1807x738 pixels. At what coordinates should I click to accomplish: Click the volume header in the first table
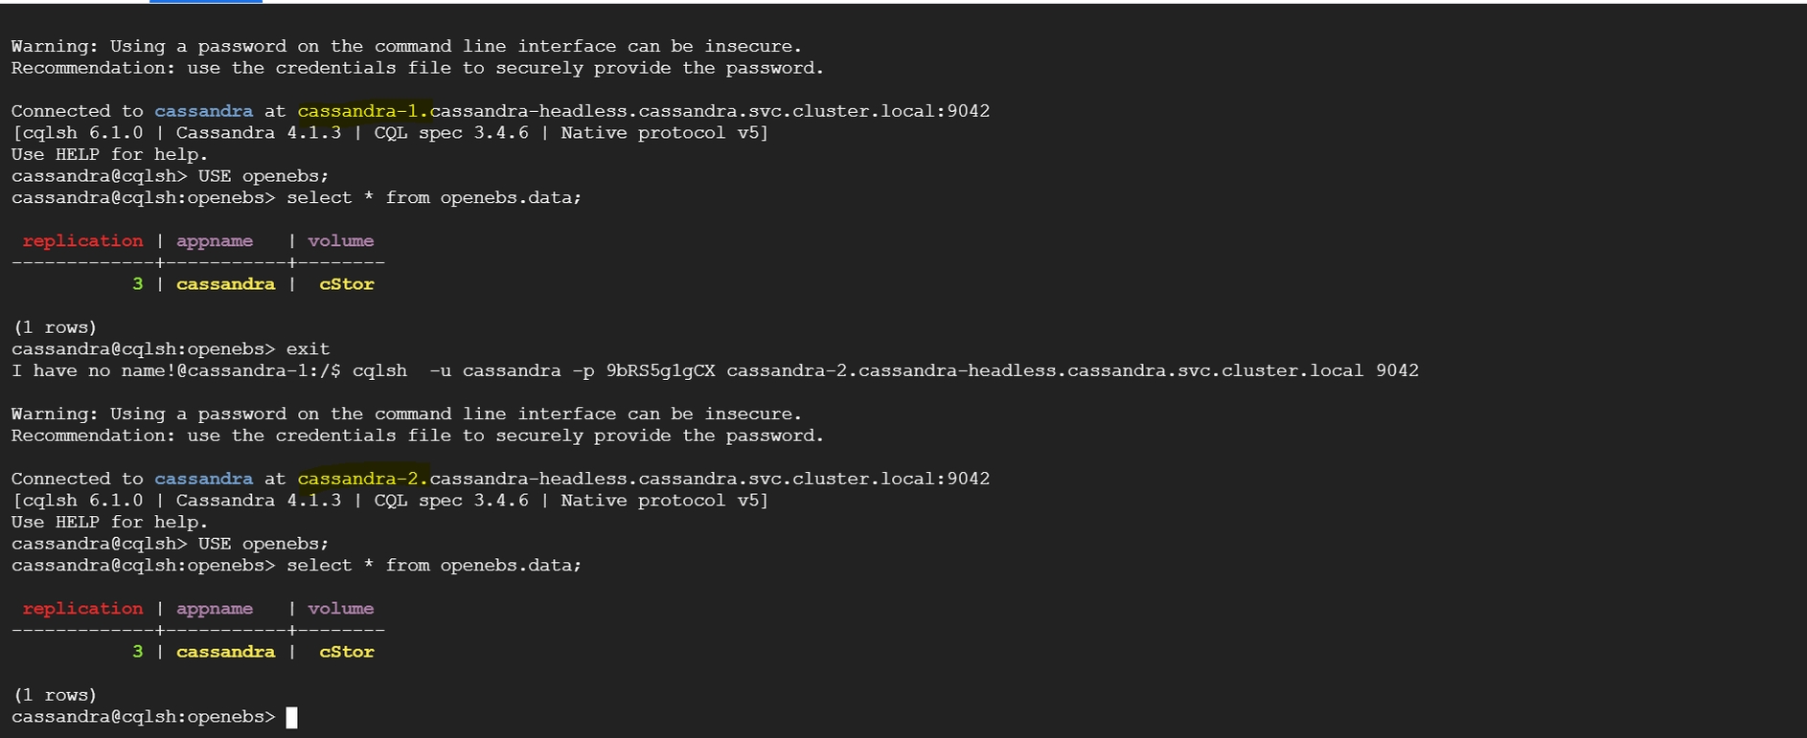[340, 241]
